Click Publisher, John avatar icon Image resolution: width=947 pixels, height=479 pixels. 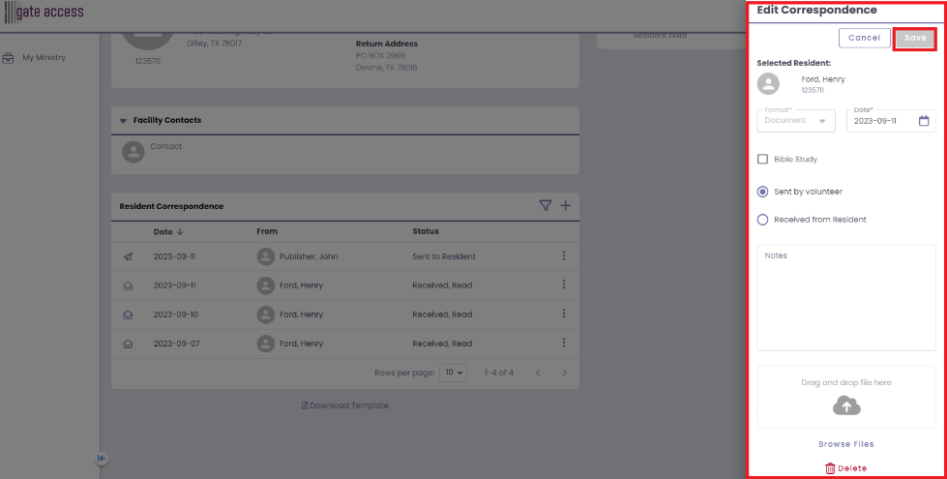pyautogui.click(x=266, y=256)
